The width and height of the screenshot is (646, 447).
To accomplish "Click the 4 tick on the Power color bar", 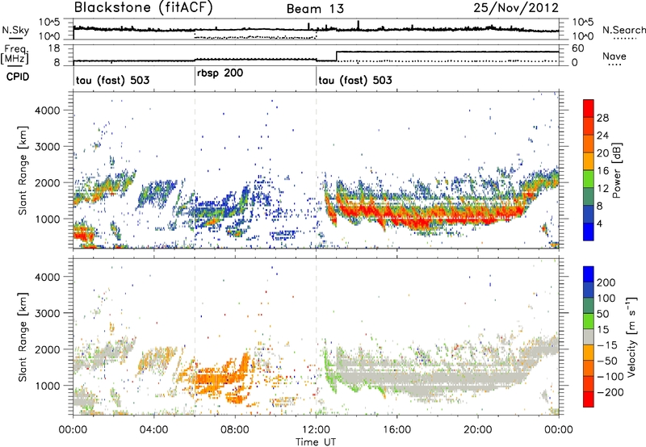I will coord(599,223).
